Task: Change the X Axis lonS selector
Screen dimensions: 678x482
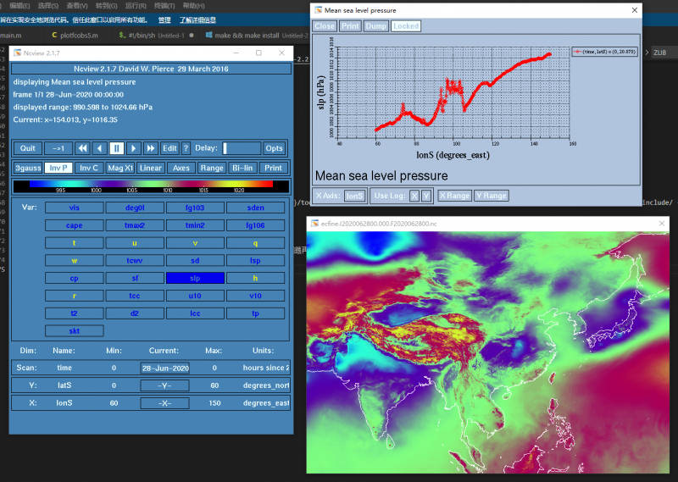Action: [x=354, y=196]
